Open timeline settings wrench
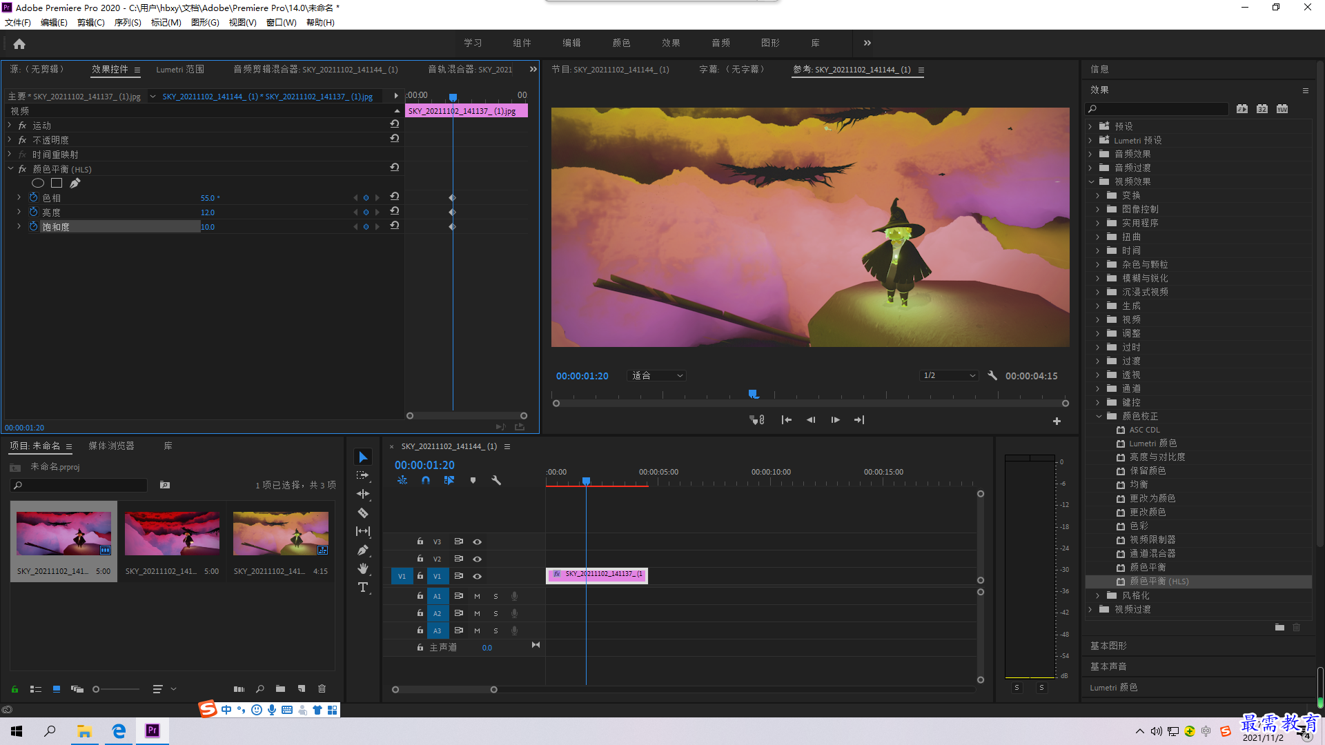The image size is (1325, 745). pos(496,481)
